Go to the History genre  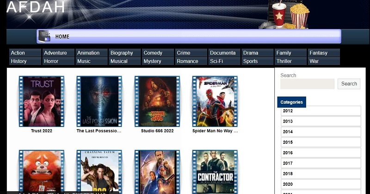(25, 61)
